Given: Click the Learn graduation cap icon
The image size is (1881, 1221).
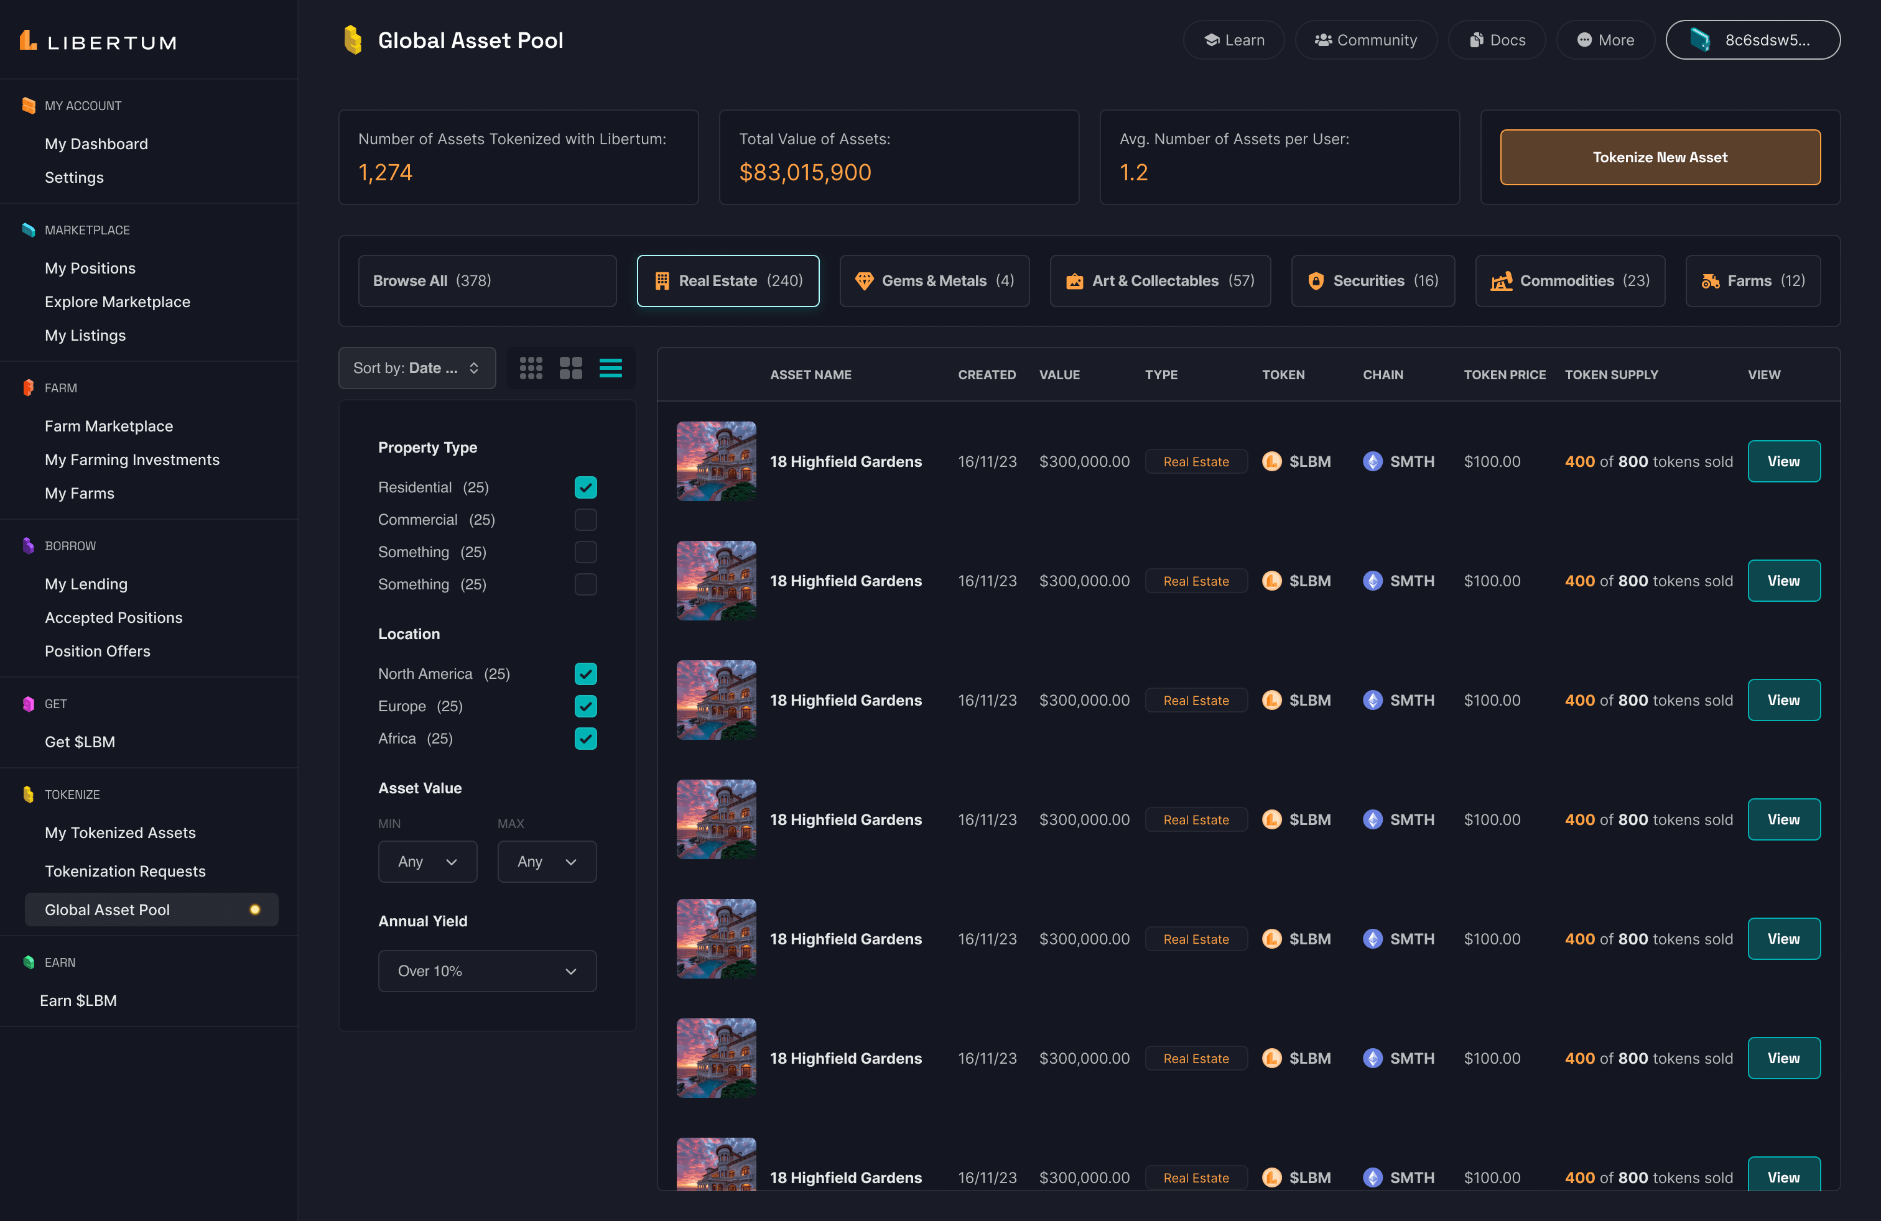Looking at the screenshot, I should click(x=1211, y=40).
